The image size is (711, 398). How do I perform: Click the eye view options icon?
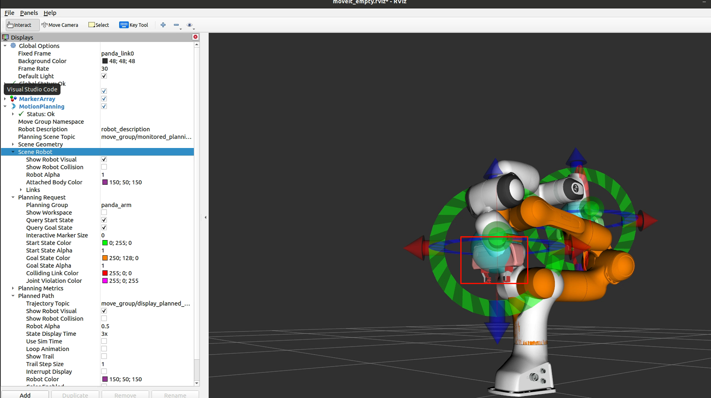tap(189, 25)
